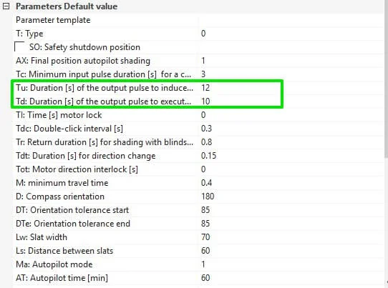Select Tdt: Duration for direction change label

(86, 156)
